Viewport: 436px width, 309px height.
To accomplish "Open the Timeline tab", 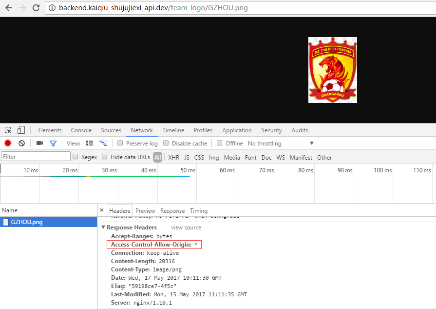I will tap(173, 130).
